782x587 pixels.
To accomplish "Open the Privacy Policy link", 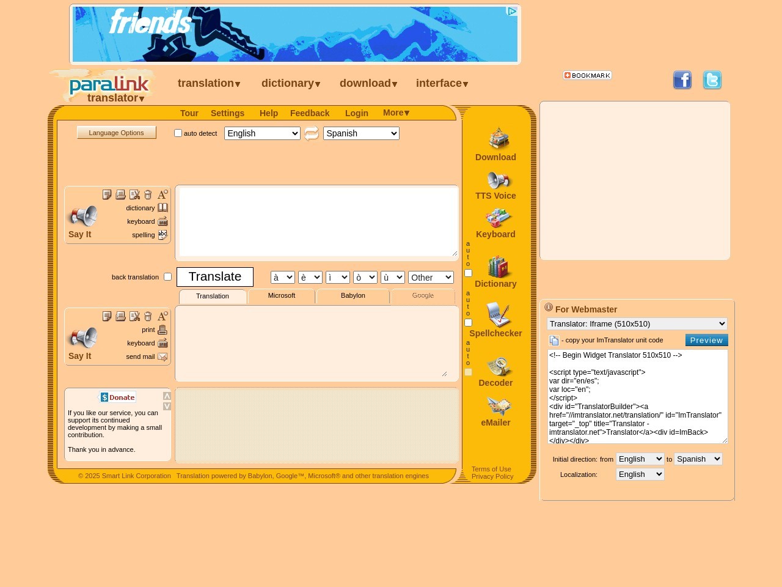I will pyautogui.click(x=492, y=476).
